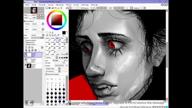Click the black foreground color swatch
This screenshot has width=192, height=108.
coord(64,33)
